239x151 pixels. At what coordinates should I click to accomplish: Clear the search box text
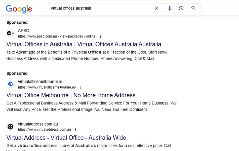click(x=156, y=8)
